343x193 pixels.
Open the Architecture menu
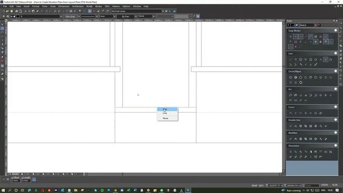click(x=78, y=6)
